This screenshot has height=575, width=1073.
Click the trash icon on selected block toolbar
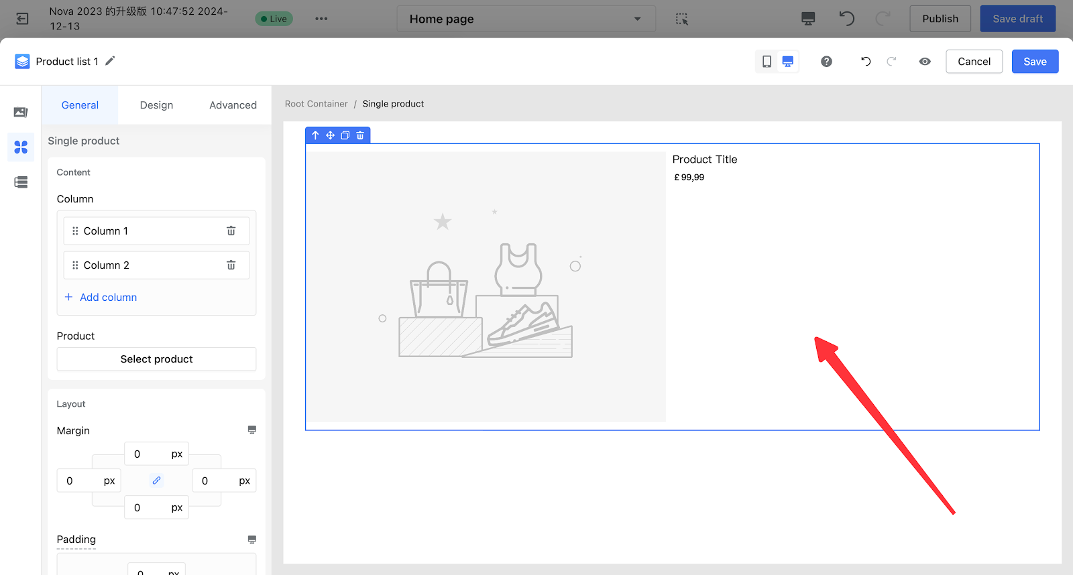pyautogui.click(x=360, y=135)
